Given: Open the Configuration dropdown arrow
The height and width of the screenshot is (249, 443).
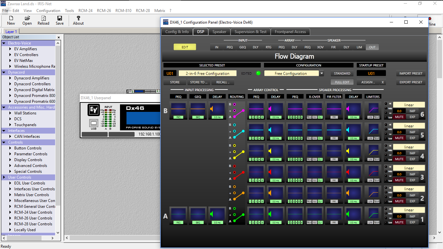Looking at the screenshot, I should tap(321, 73).
